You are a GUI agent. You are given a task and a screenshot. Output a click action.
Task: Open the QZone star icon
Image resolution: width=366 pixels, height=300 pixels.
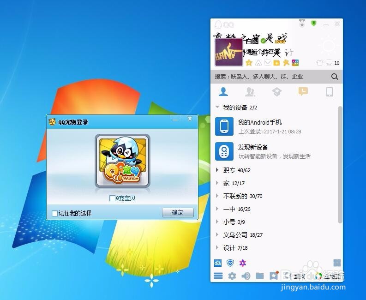249,63
